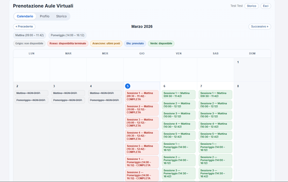Open Sessione 2 Pomeriggio on Friday 6

[178, 160]
